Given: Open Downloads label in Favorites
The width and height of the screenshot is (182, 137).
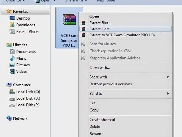Looking at the screenshot, I should [x=26, y=25].
